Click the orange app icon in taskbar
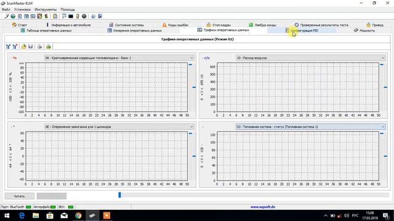The height and width of the screenshot is (221, 394). click(x=107, y=215)
